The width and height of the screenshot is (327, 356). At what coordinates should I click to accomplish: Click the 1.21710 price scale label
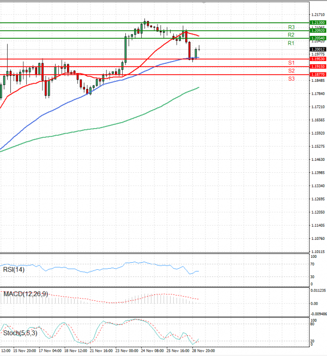[318, 15]
